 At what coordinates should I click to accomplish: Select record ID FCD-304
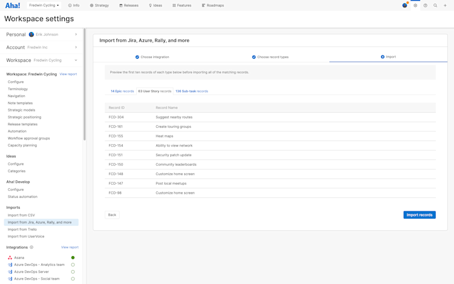coord(116,117)
